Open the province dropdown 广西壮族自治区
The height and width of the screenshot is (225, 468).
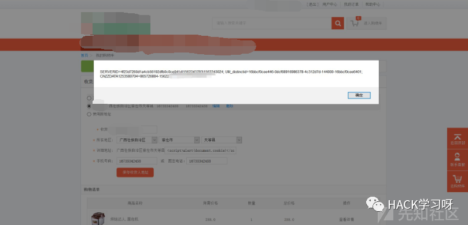pos(137,140)
